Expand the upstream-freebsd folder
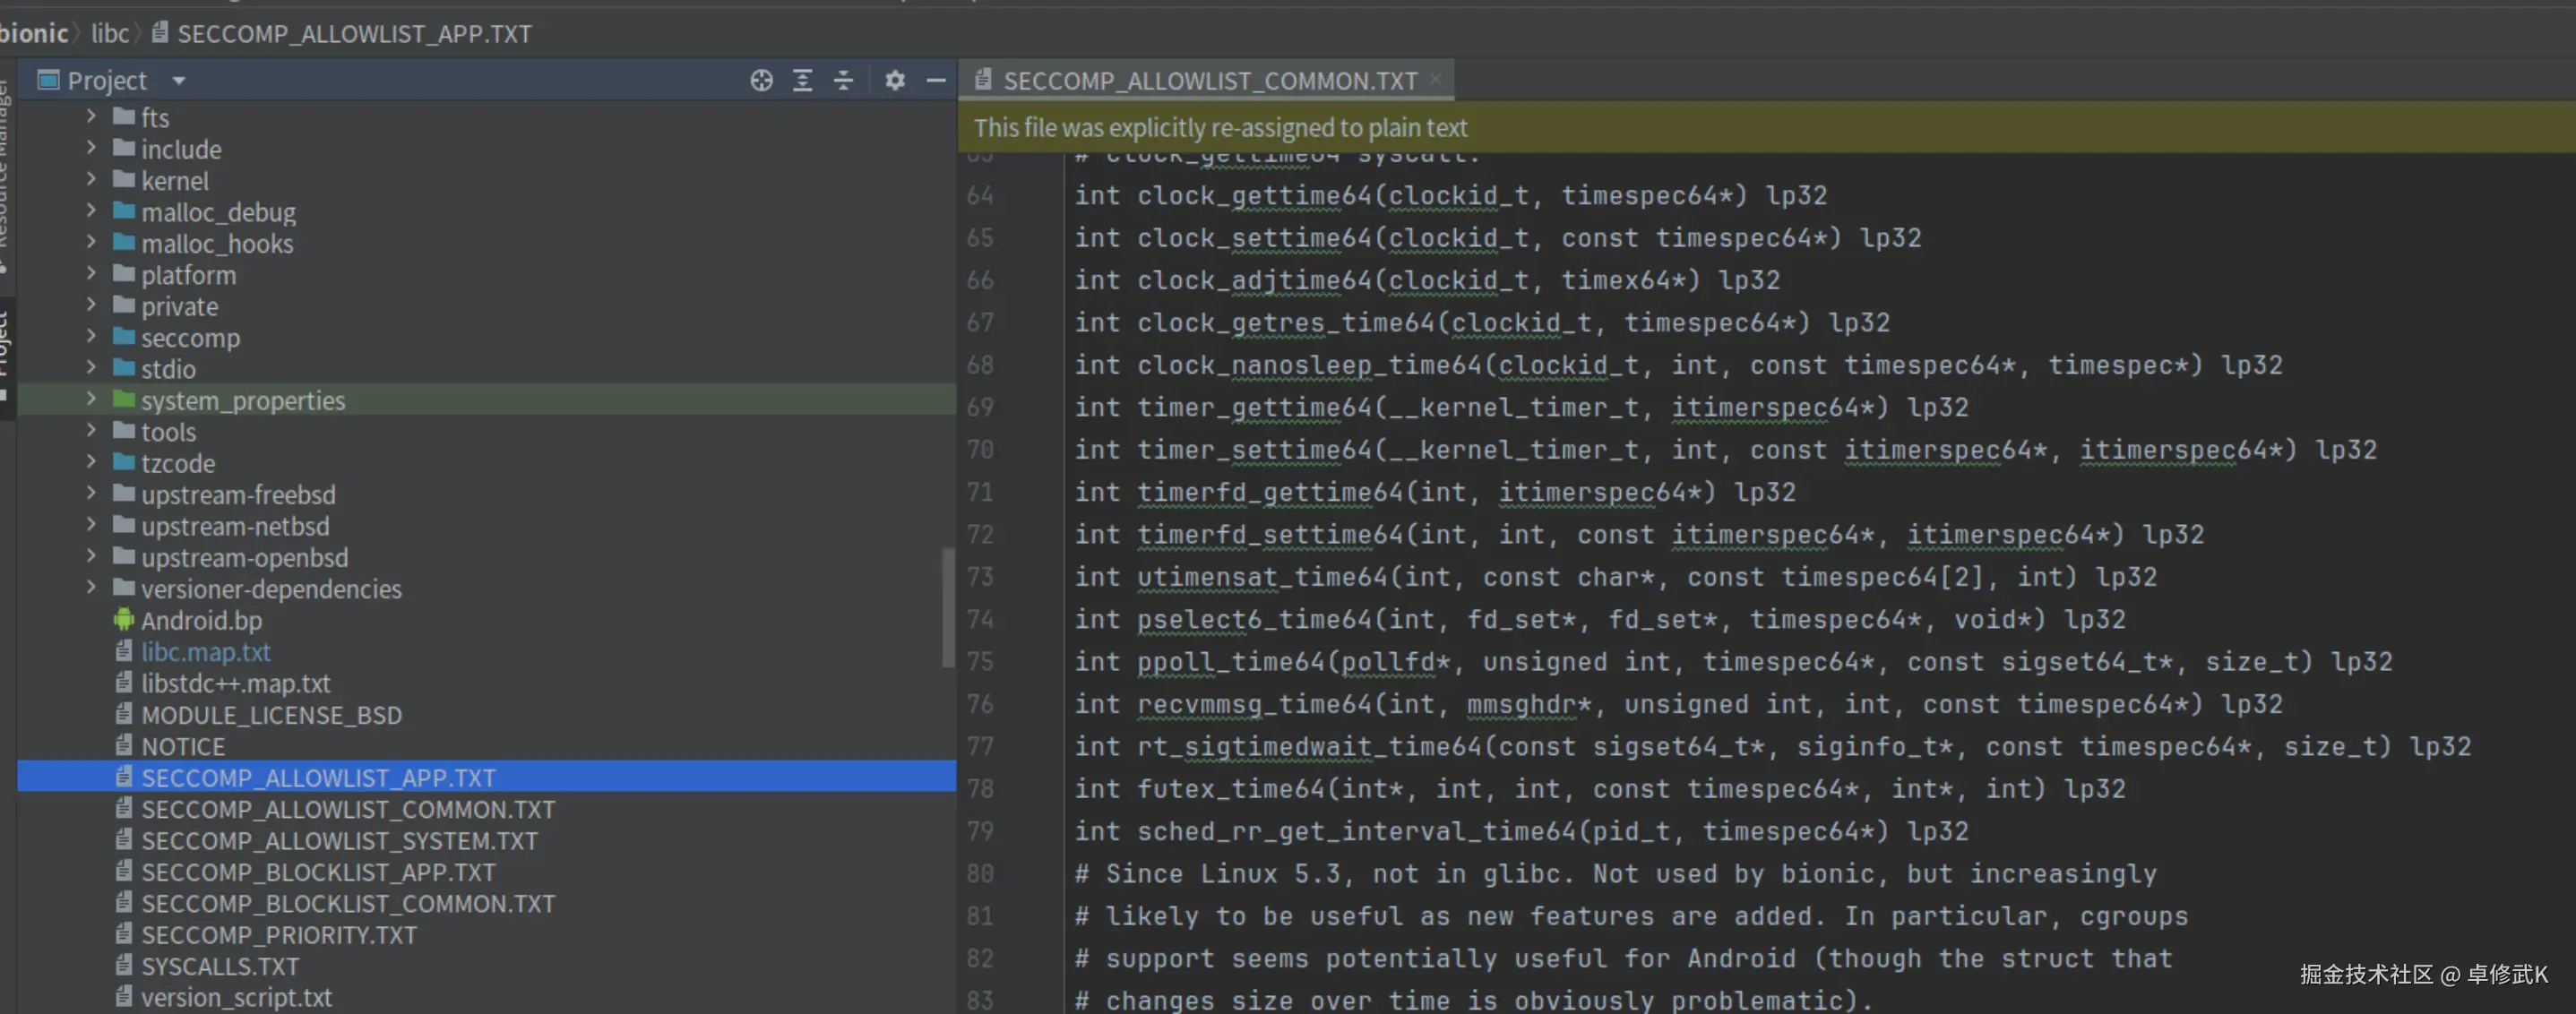The width and height of the screenshot is (2576, 1014). point(91,493)
